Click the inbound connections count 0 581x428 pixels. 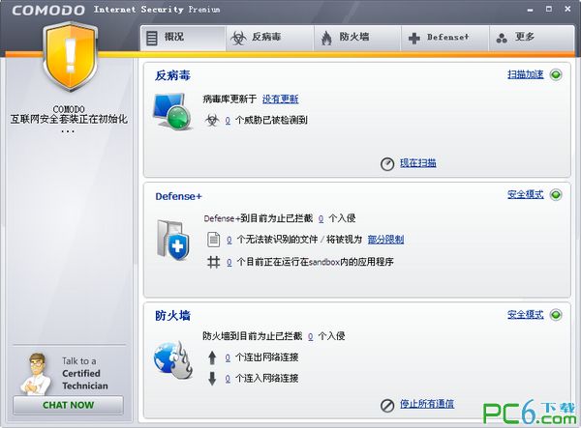tap(228, 379)
